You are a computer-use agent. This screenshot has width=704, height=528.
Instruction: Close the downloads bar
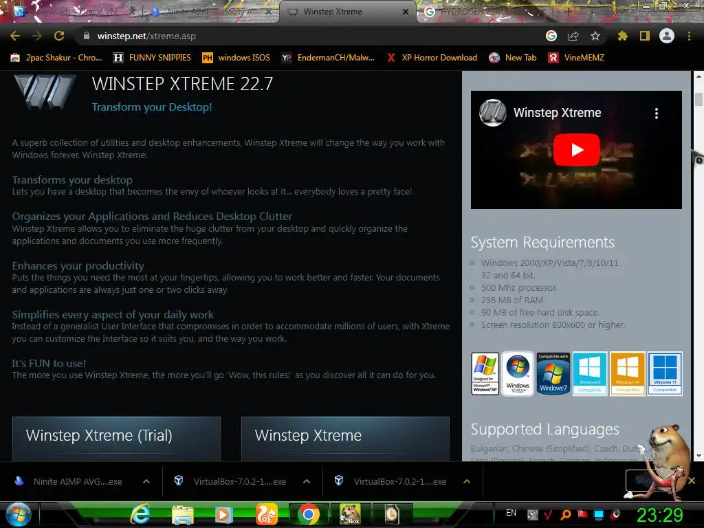pos(692,481)
